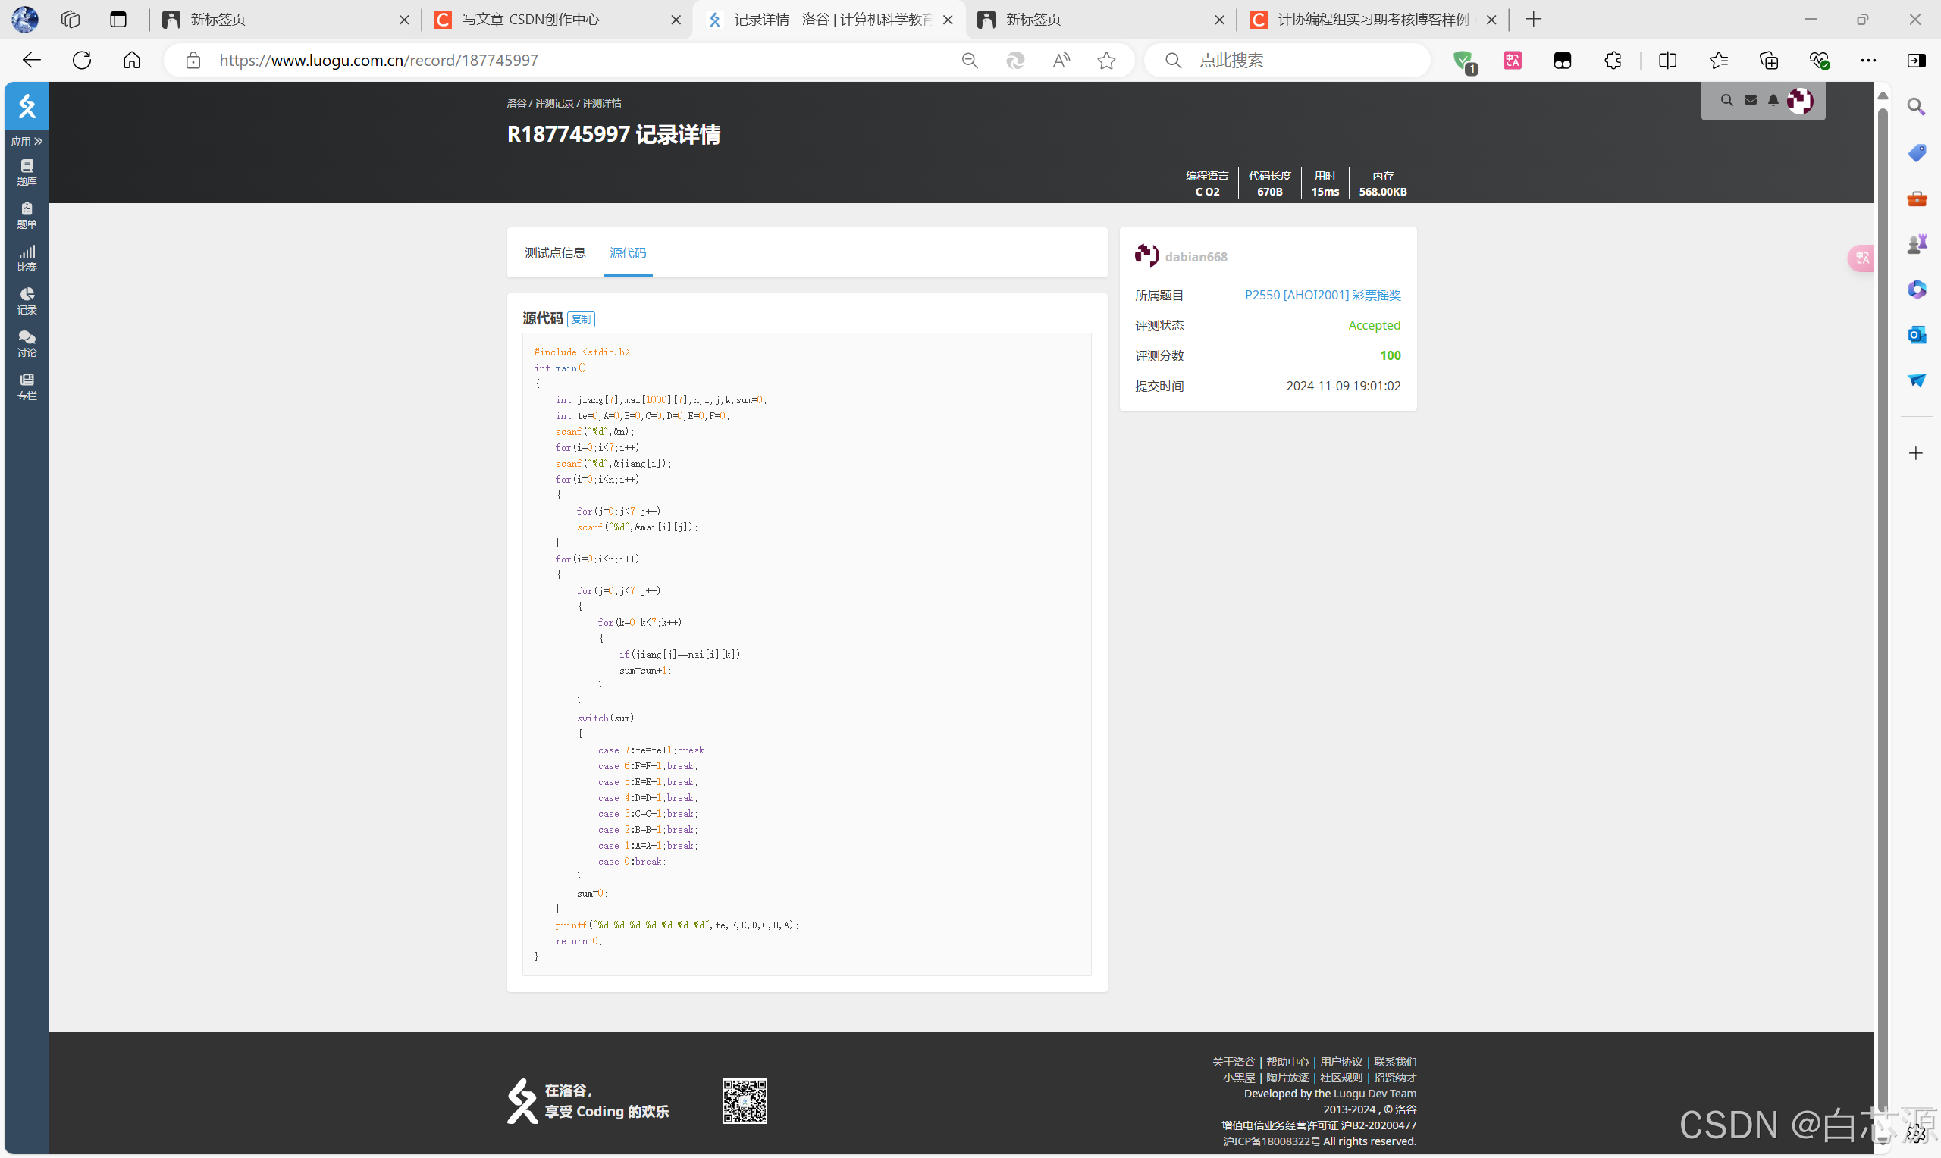1941x1158 pixels.
Task: Open 记录 records icon in sidebar
Action: pyautogui.click(x=27, y=300)
